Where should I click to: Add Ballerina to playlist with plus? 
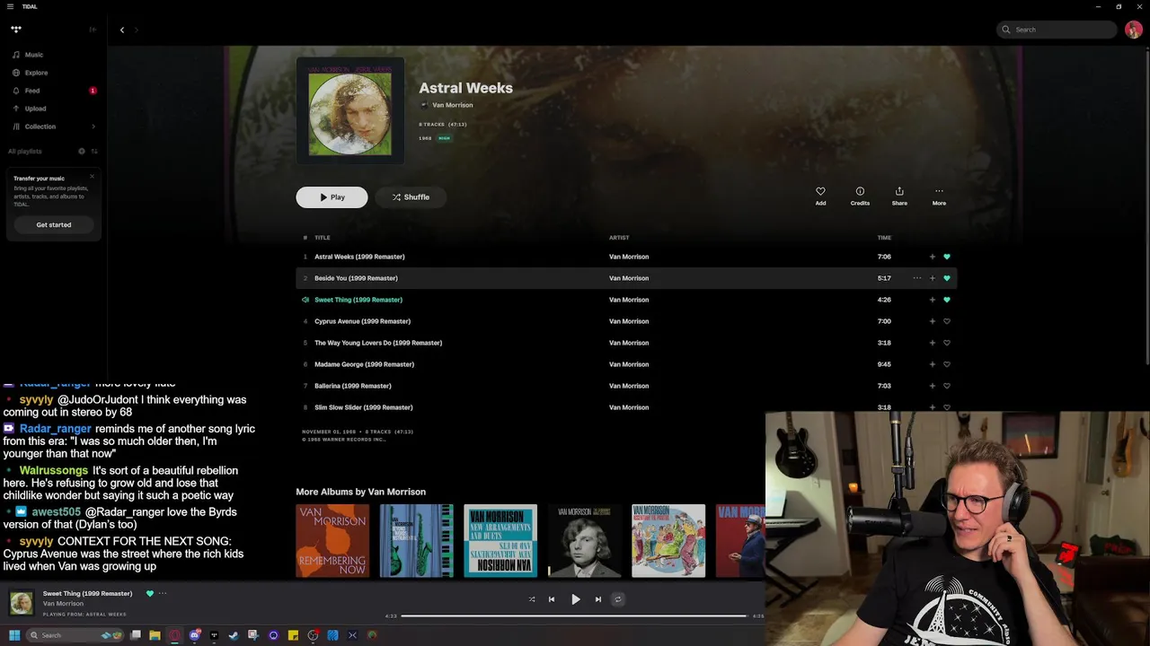click(x=932, y=386)
